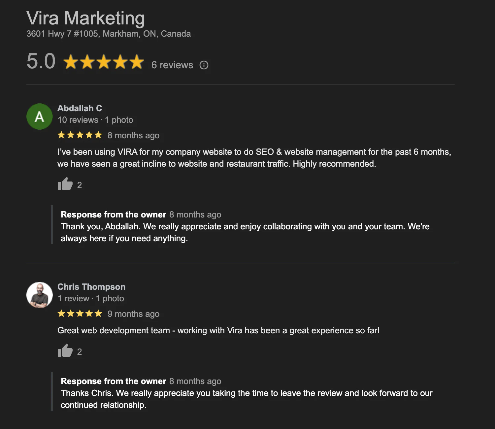Like Chris Thompson's review with thumbs up
The height and width of the screenshot is (429, 495).
(65, 351)
